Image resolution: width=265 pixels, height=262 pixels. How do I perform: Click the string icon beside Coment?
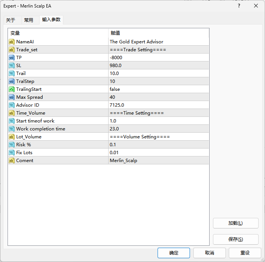[12, 161]
